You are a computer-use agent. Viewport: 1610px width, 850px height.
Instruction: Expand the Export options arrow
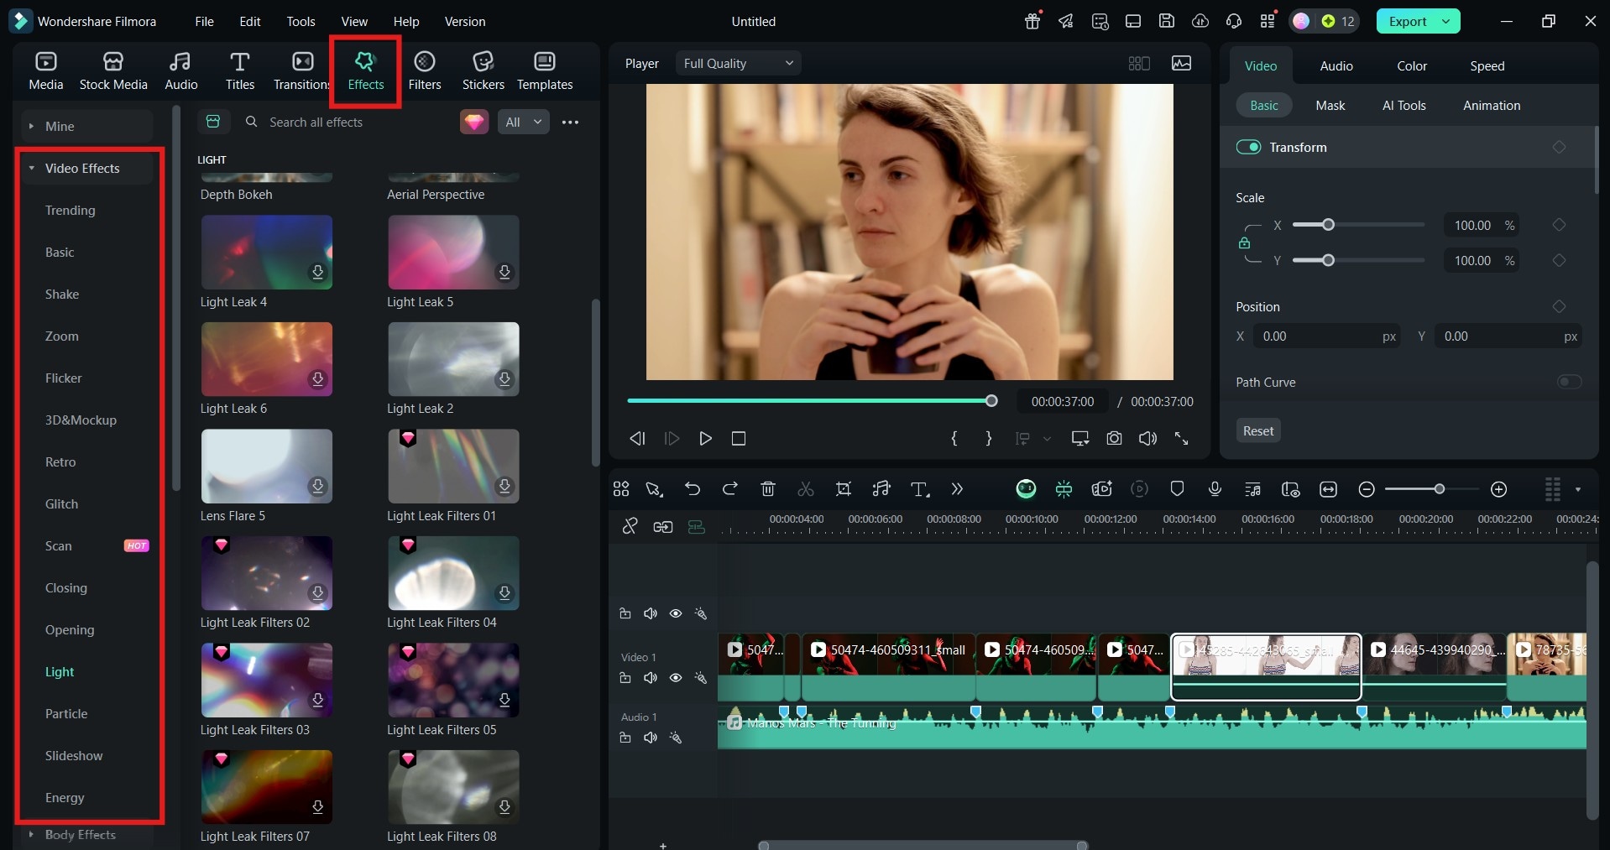(x=1446, y=21)
